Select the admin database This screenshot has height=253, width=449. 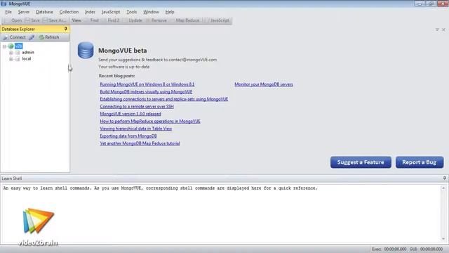coord(28,53)
